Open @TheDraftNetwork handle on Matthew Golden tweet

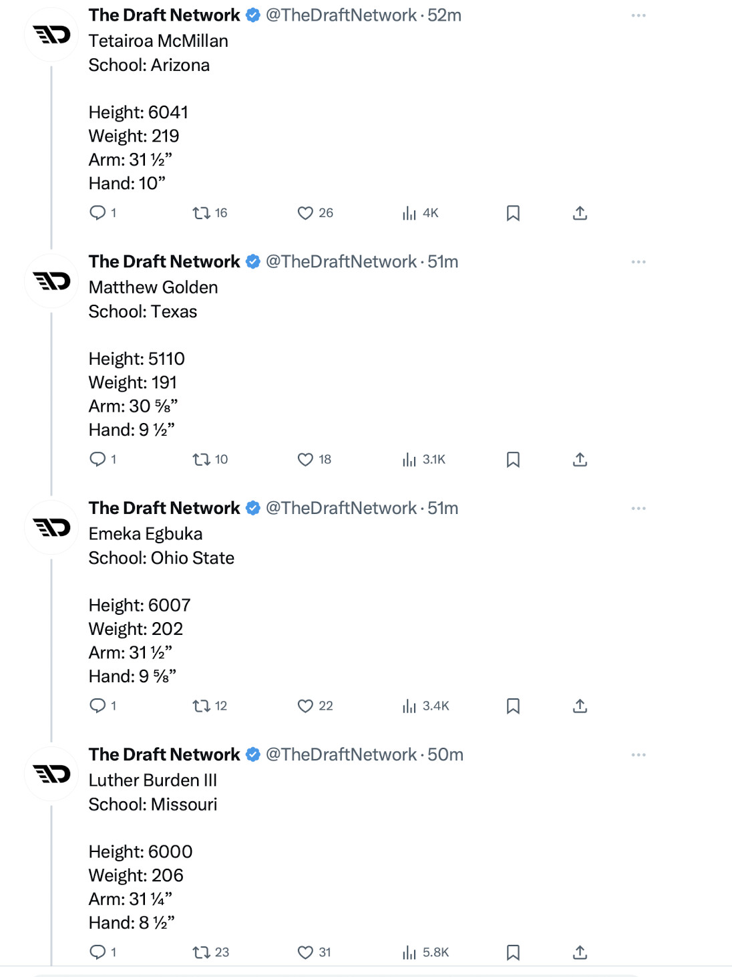341,262
